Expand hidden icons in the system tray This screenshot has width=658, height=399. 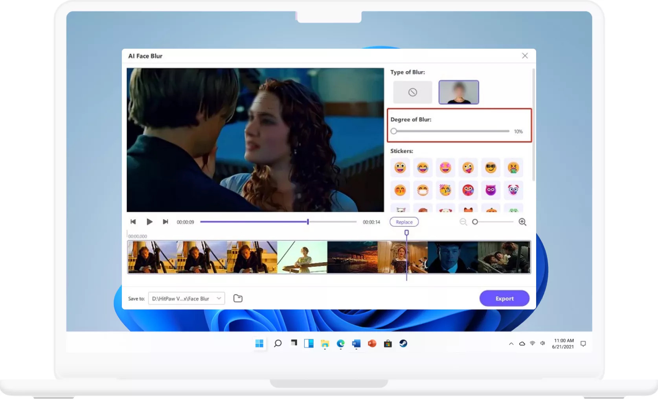pos(511,344)
